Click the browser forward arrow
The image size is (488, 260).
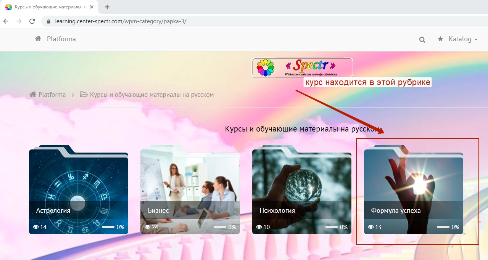click(x=19, y=21)
